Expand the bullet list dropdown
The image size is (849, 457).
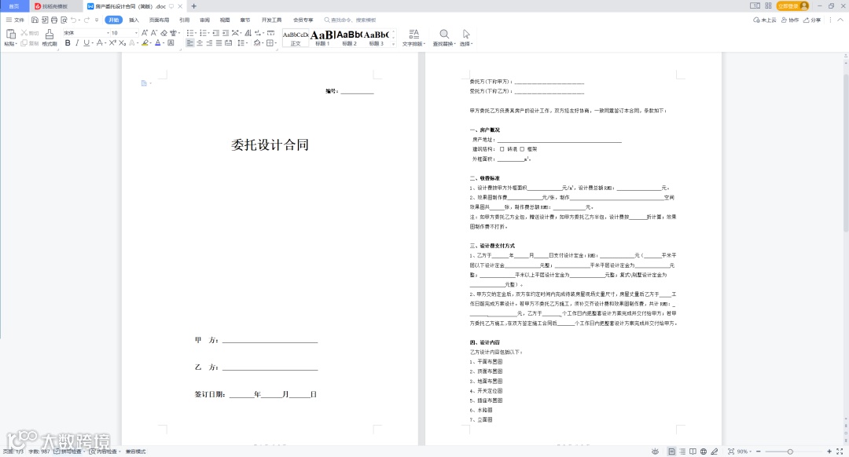pyautogui.click(x=196, y=34)
